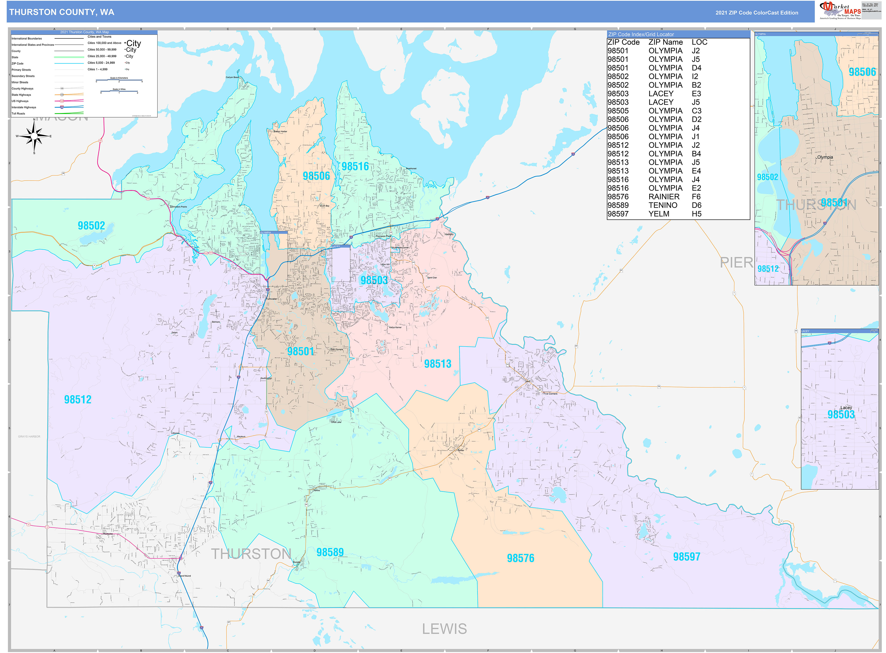Click the Grand Mound place label

pos(185,576)
